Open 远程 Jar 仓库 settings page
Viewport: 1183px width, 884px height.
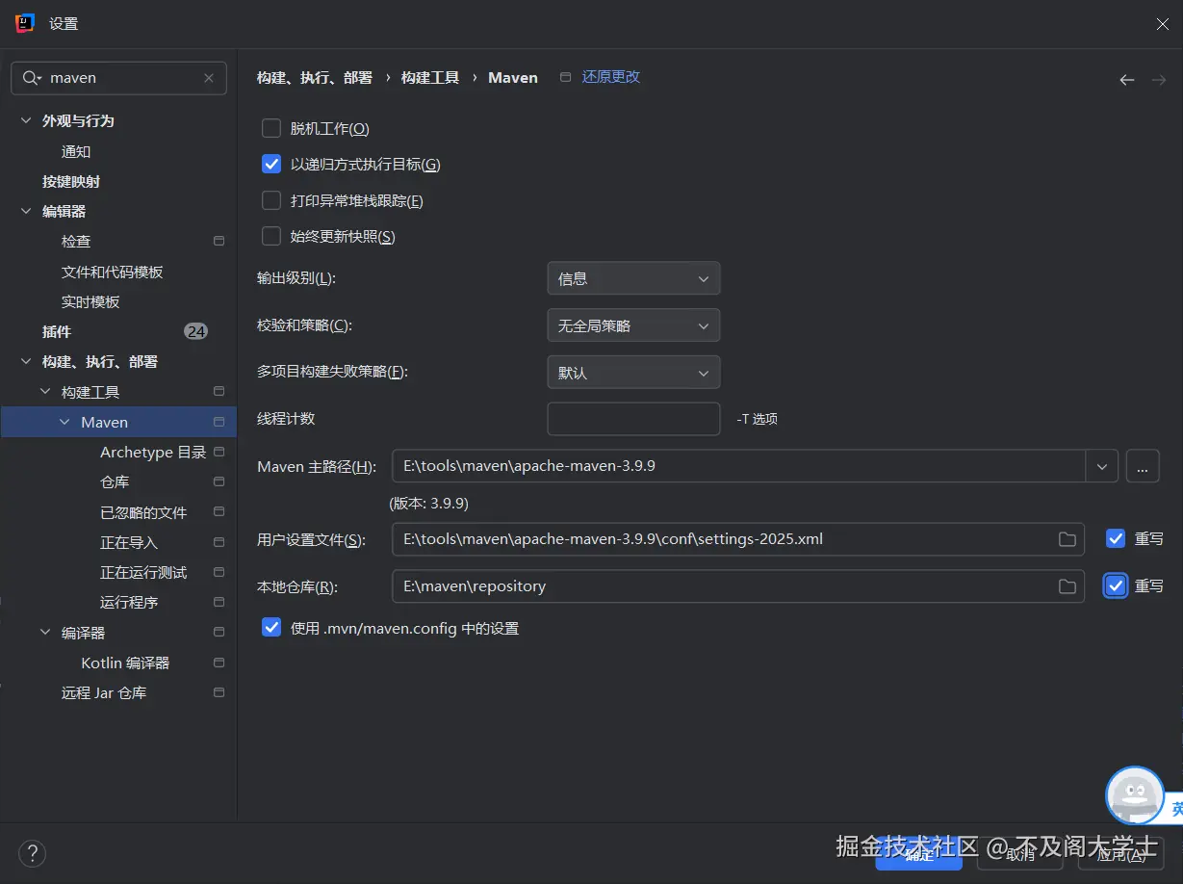[x=104, y=693]
